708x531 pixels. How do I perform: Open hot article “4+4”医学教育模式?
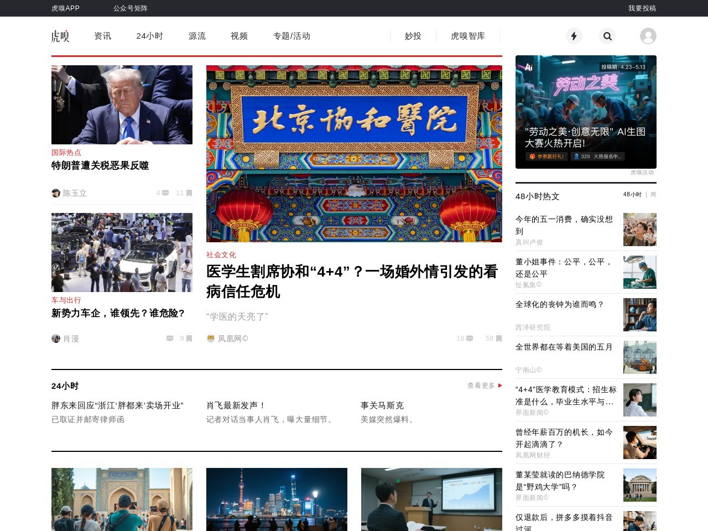[566, 395]
